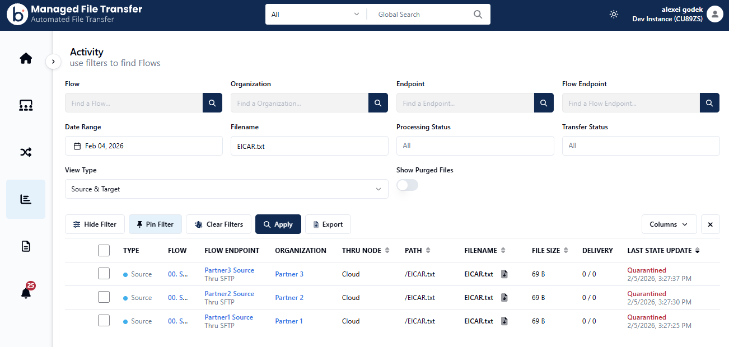Click the download icon for Partner 3 EICAR.txt
The image size is (729, 347).
tap(504, 274)
